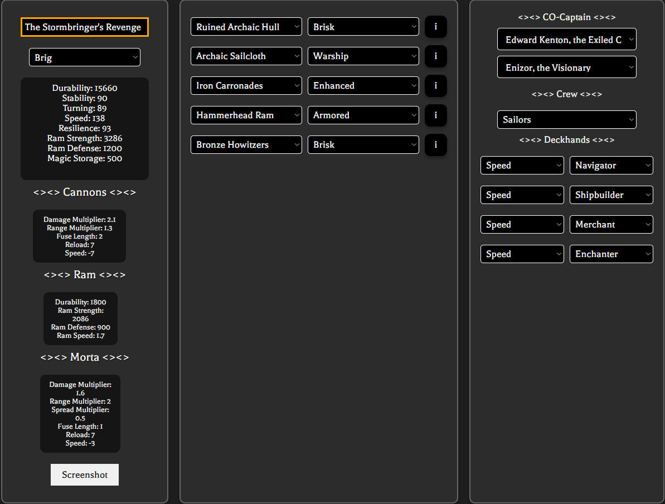Open the Ruined Archaic Hull dropdown
Image resolution: width=665 pixels, height=504 pixels.
246,27
